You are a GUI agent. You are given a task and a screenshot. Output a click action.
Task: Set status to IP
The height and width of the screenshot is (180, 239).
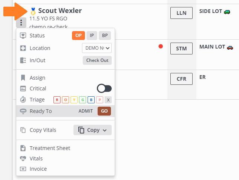tap(92, 36)
